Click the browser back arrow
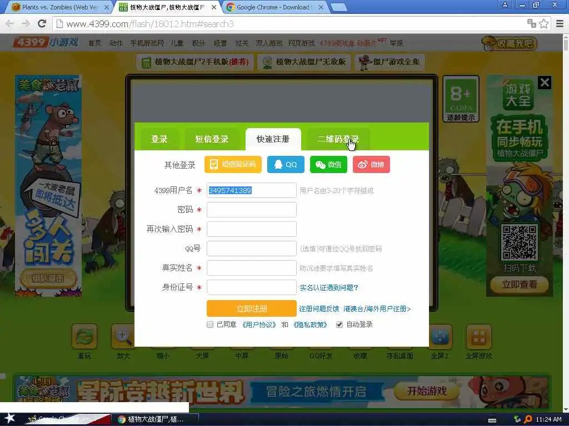The height and width of the screenshot is (426, 569). pos(9,24)
